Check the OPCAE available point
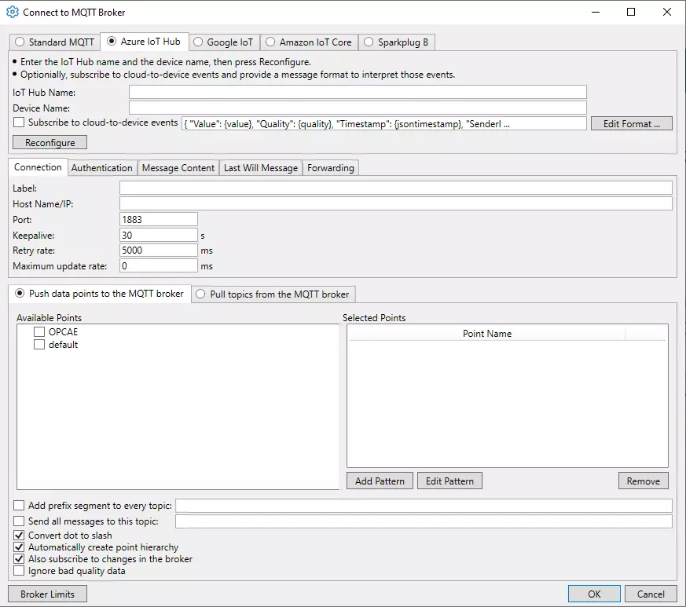686x607 pixels. tap(39, 332)
